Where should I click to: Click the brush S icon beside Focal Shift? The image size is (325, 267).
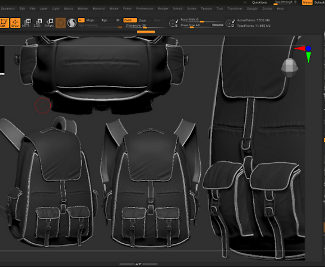pos(174,23)
